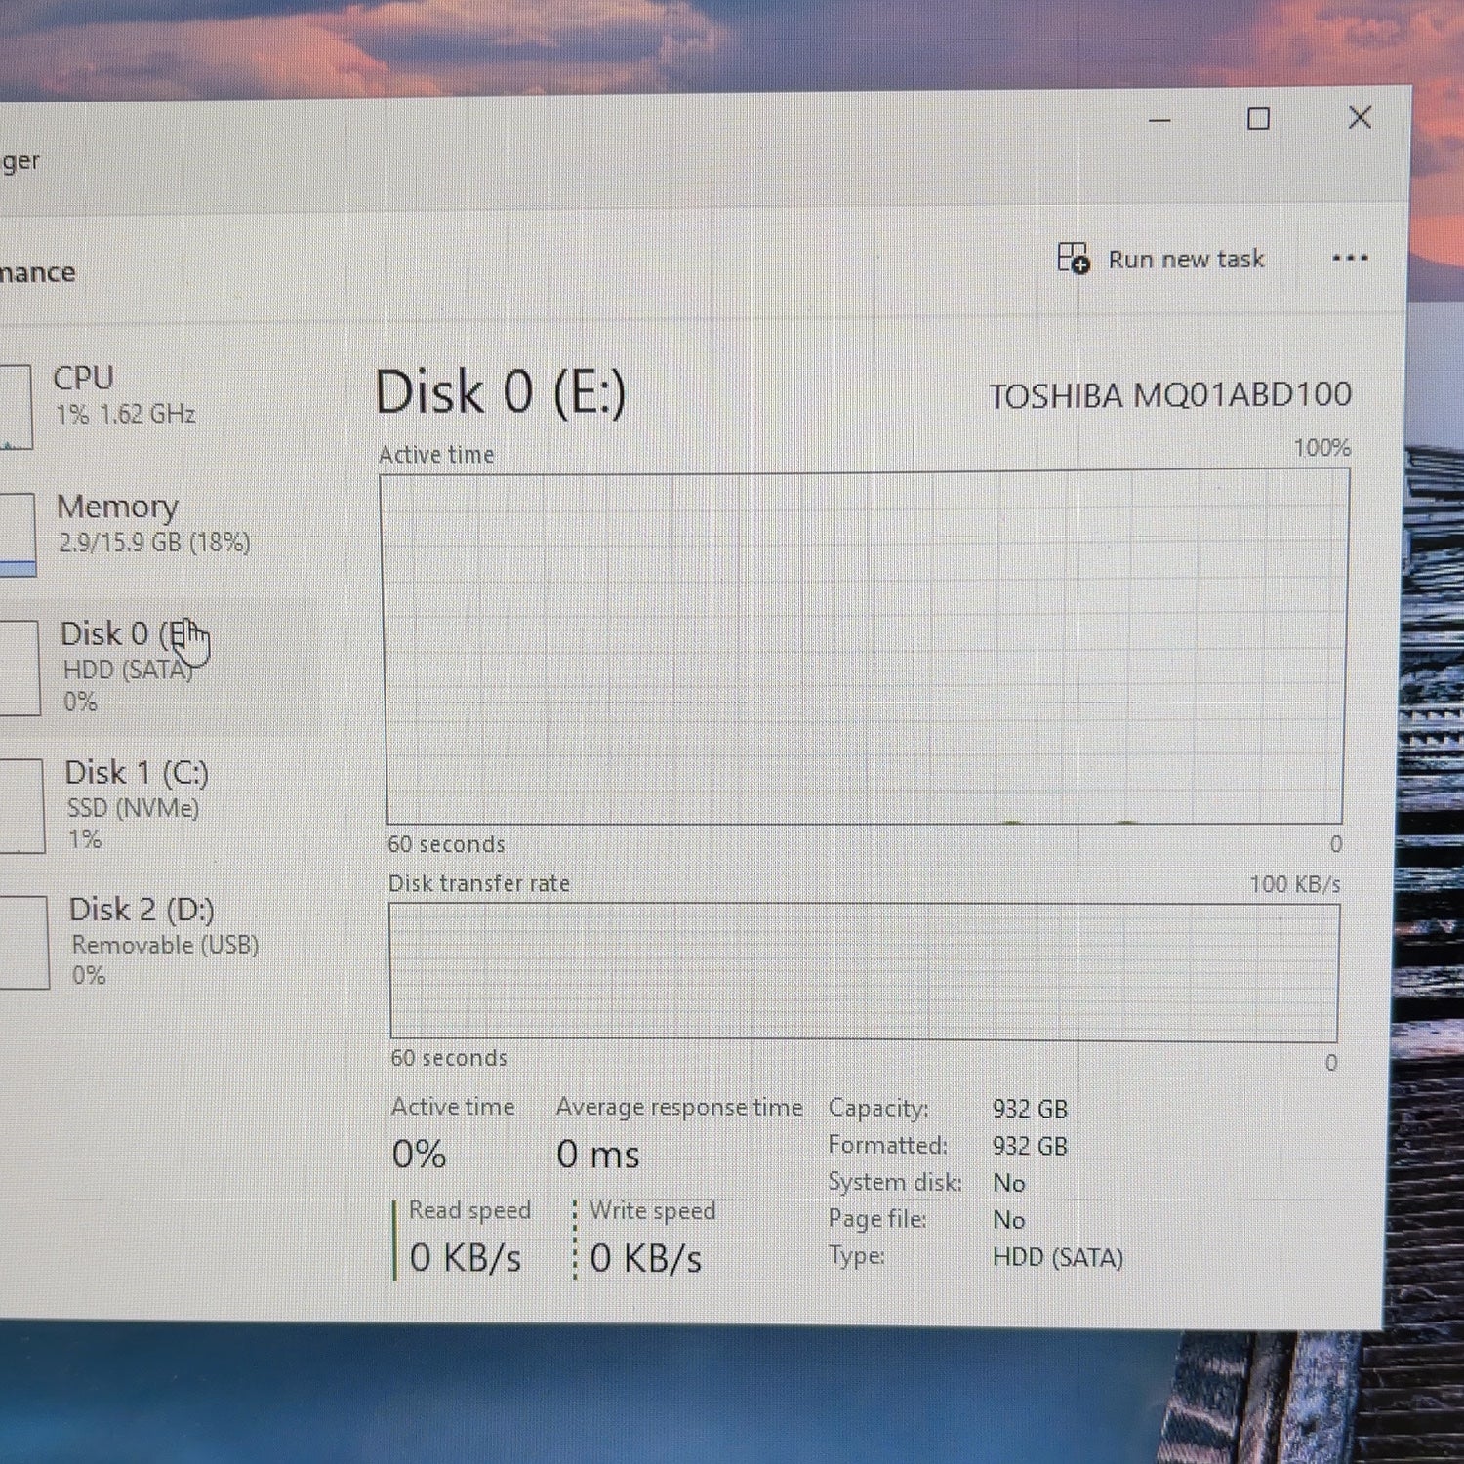Click the 100 KB/s scale label

point(1294,884)
